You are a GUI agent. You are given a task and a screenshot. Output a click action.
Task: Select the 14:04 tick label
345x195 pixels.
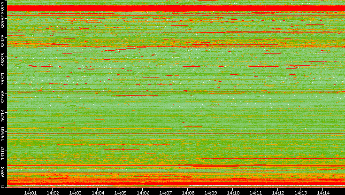(x=98, y=193)
